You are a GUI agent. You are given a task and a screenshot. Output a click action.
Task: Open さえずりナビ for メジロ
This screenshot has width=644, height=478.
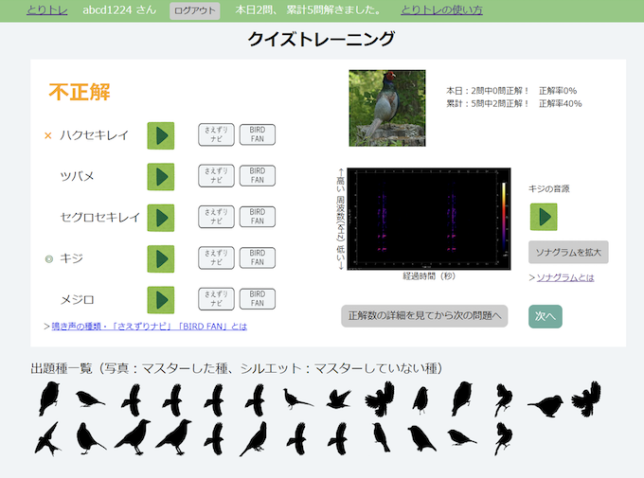click(x=216, y=299)
